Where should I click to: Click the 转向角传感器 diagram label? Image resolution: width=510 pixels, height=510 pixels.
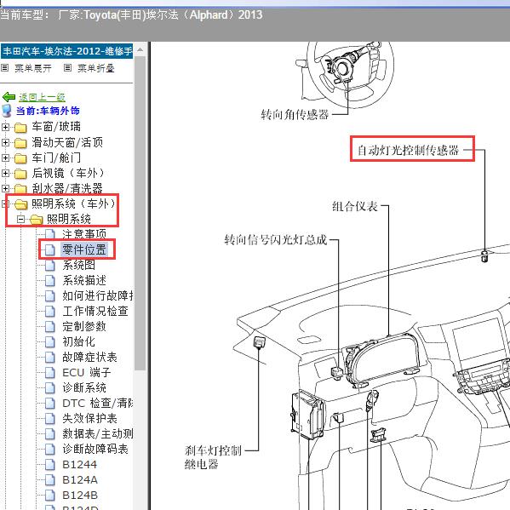click(x=295, y=114)
